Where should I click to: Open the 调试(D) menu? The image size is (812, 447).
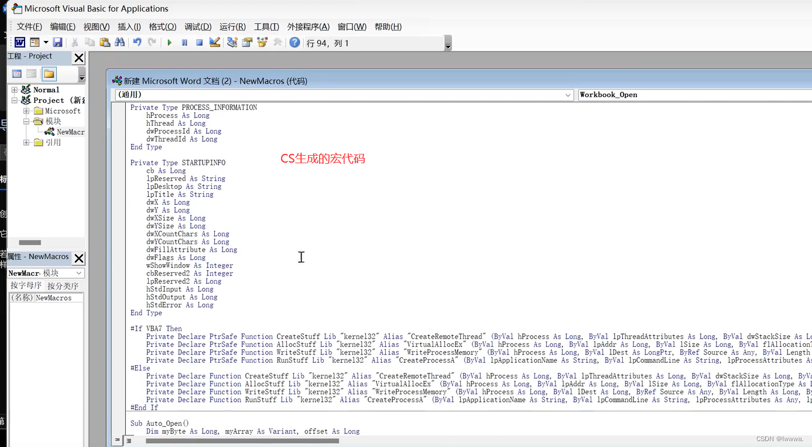point(198,26)
